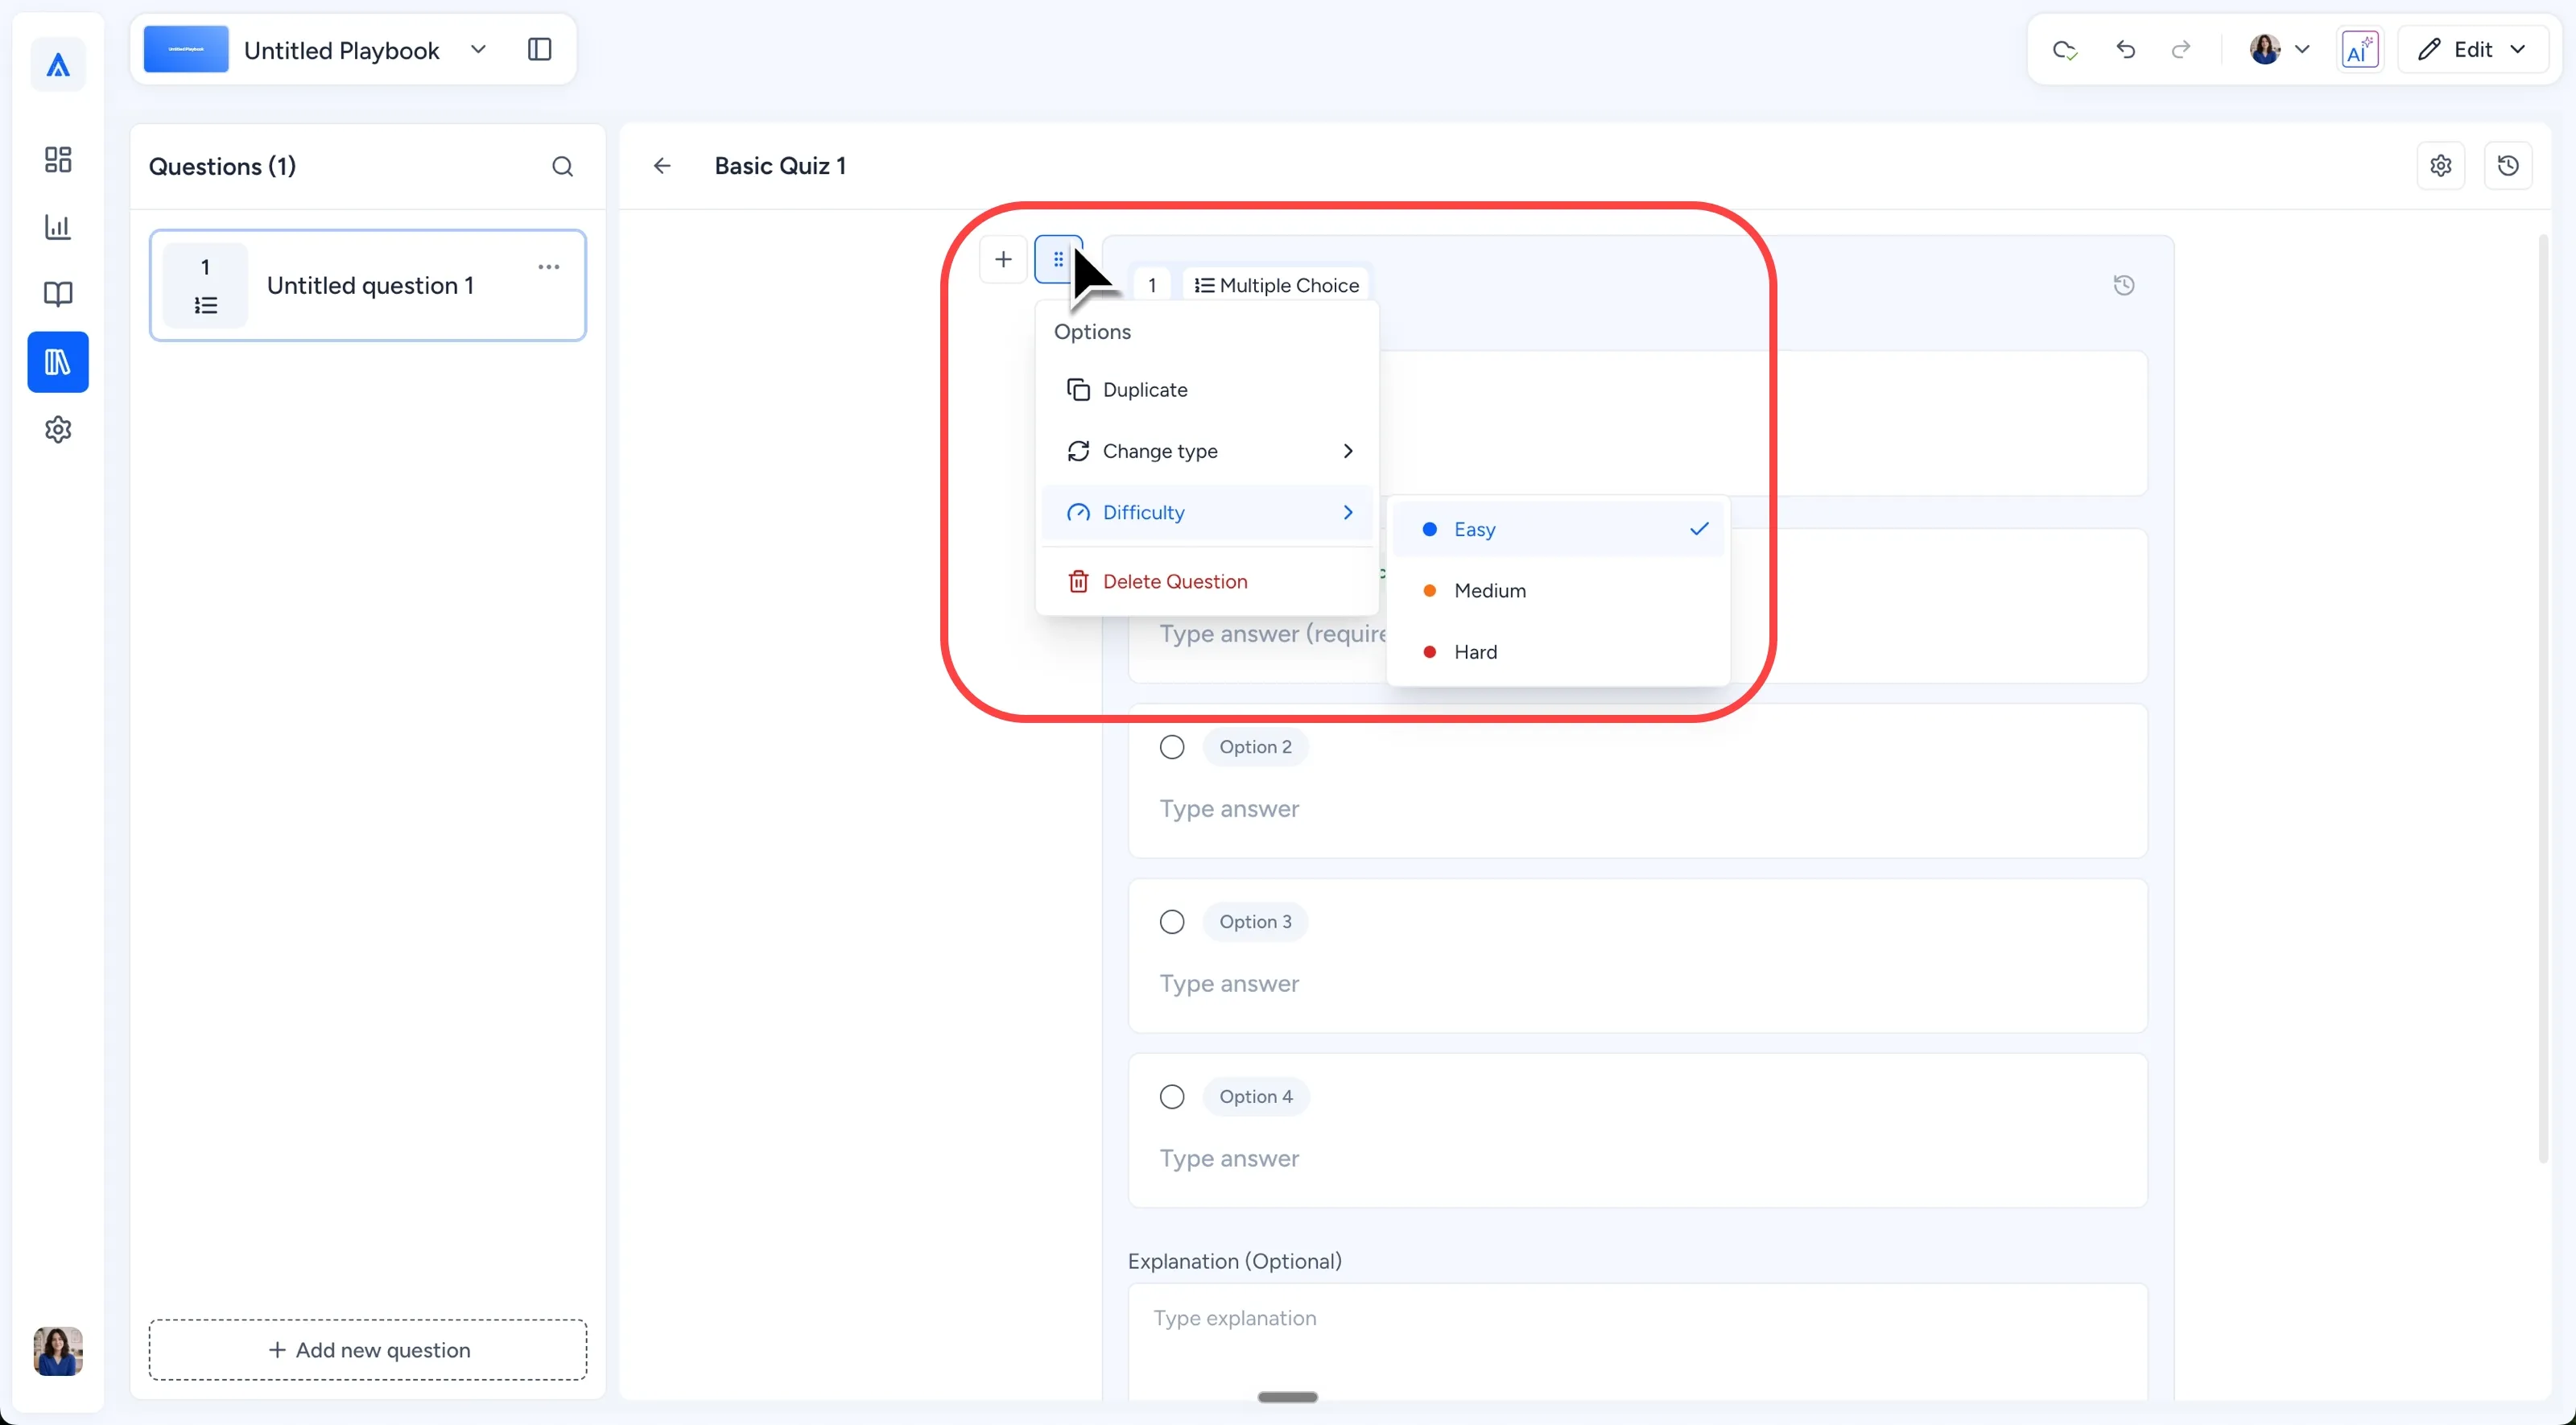The width and height of the screenshot is (2576, 1425).
Task: Set difficulty to Hard
Action: tap(1558, 652)
